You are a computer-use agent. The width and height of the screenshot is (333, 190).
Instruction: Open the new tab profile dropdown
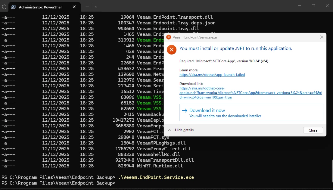point(96,6)
